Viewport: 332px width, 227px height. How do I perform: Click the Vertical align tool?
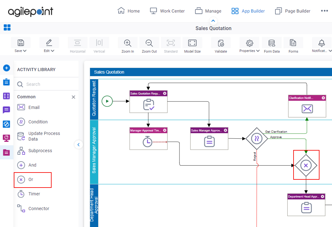tap(99, 45)
